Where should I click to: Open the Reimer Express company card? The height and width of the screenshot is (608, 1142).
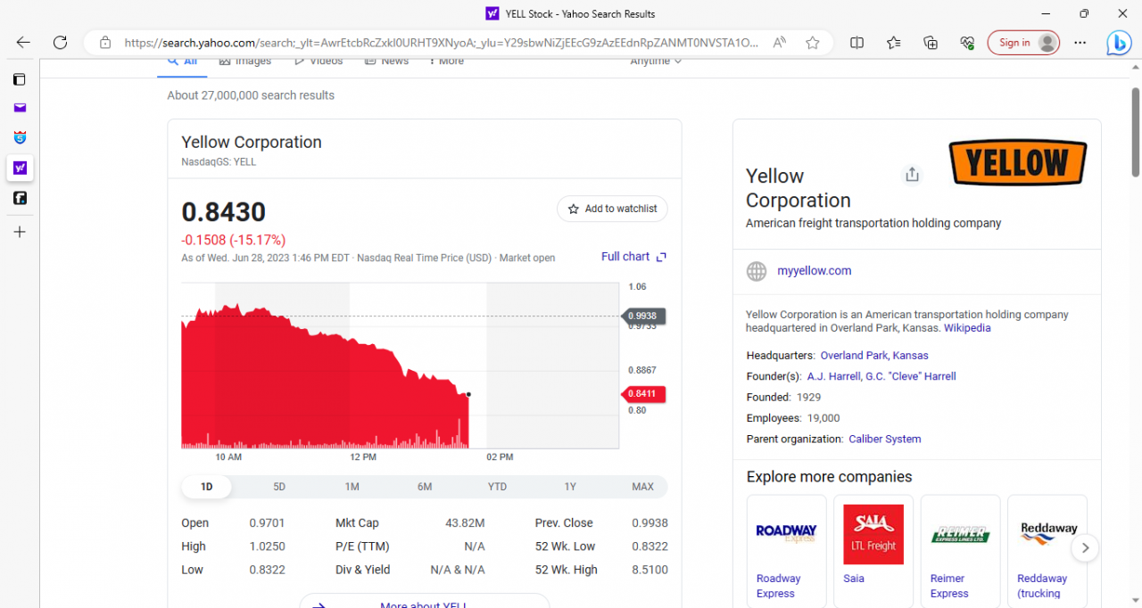[961, 551]
